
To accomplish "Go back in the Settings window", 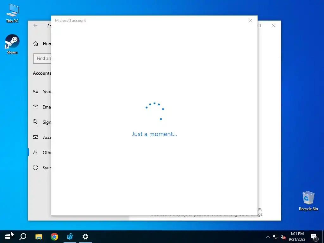I will click(x=35, y=25).
